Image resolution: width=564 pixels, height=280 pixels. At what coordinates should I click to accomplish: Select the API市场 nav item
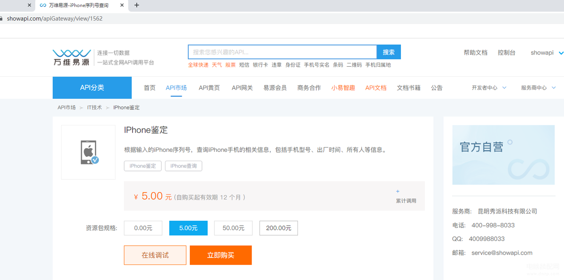coord(176,88)
